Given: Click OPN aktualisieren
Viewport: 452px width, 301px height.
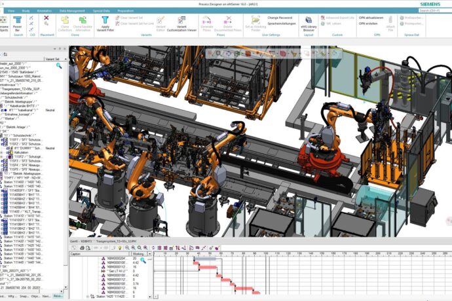Looking at the screenshot, I should point(371,18).
